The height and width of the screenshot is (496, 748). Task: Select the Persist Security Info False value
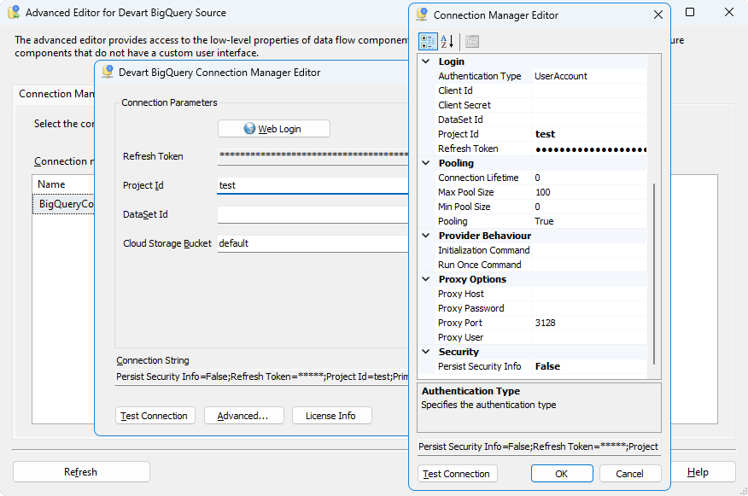589,366
